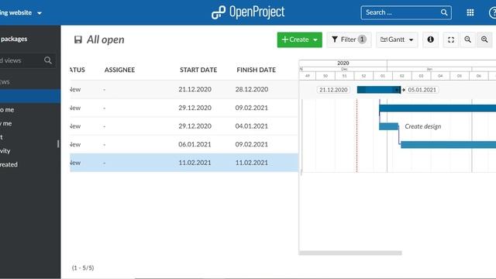This screenshot has width=496, height=279.
Task: Click the Gantt horizontal scrollbar
Action: click(x=350, y=253)
